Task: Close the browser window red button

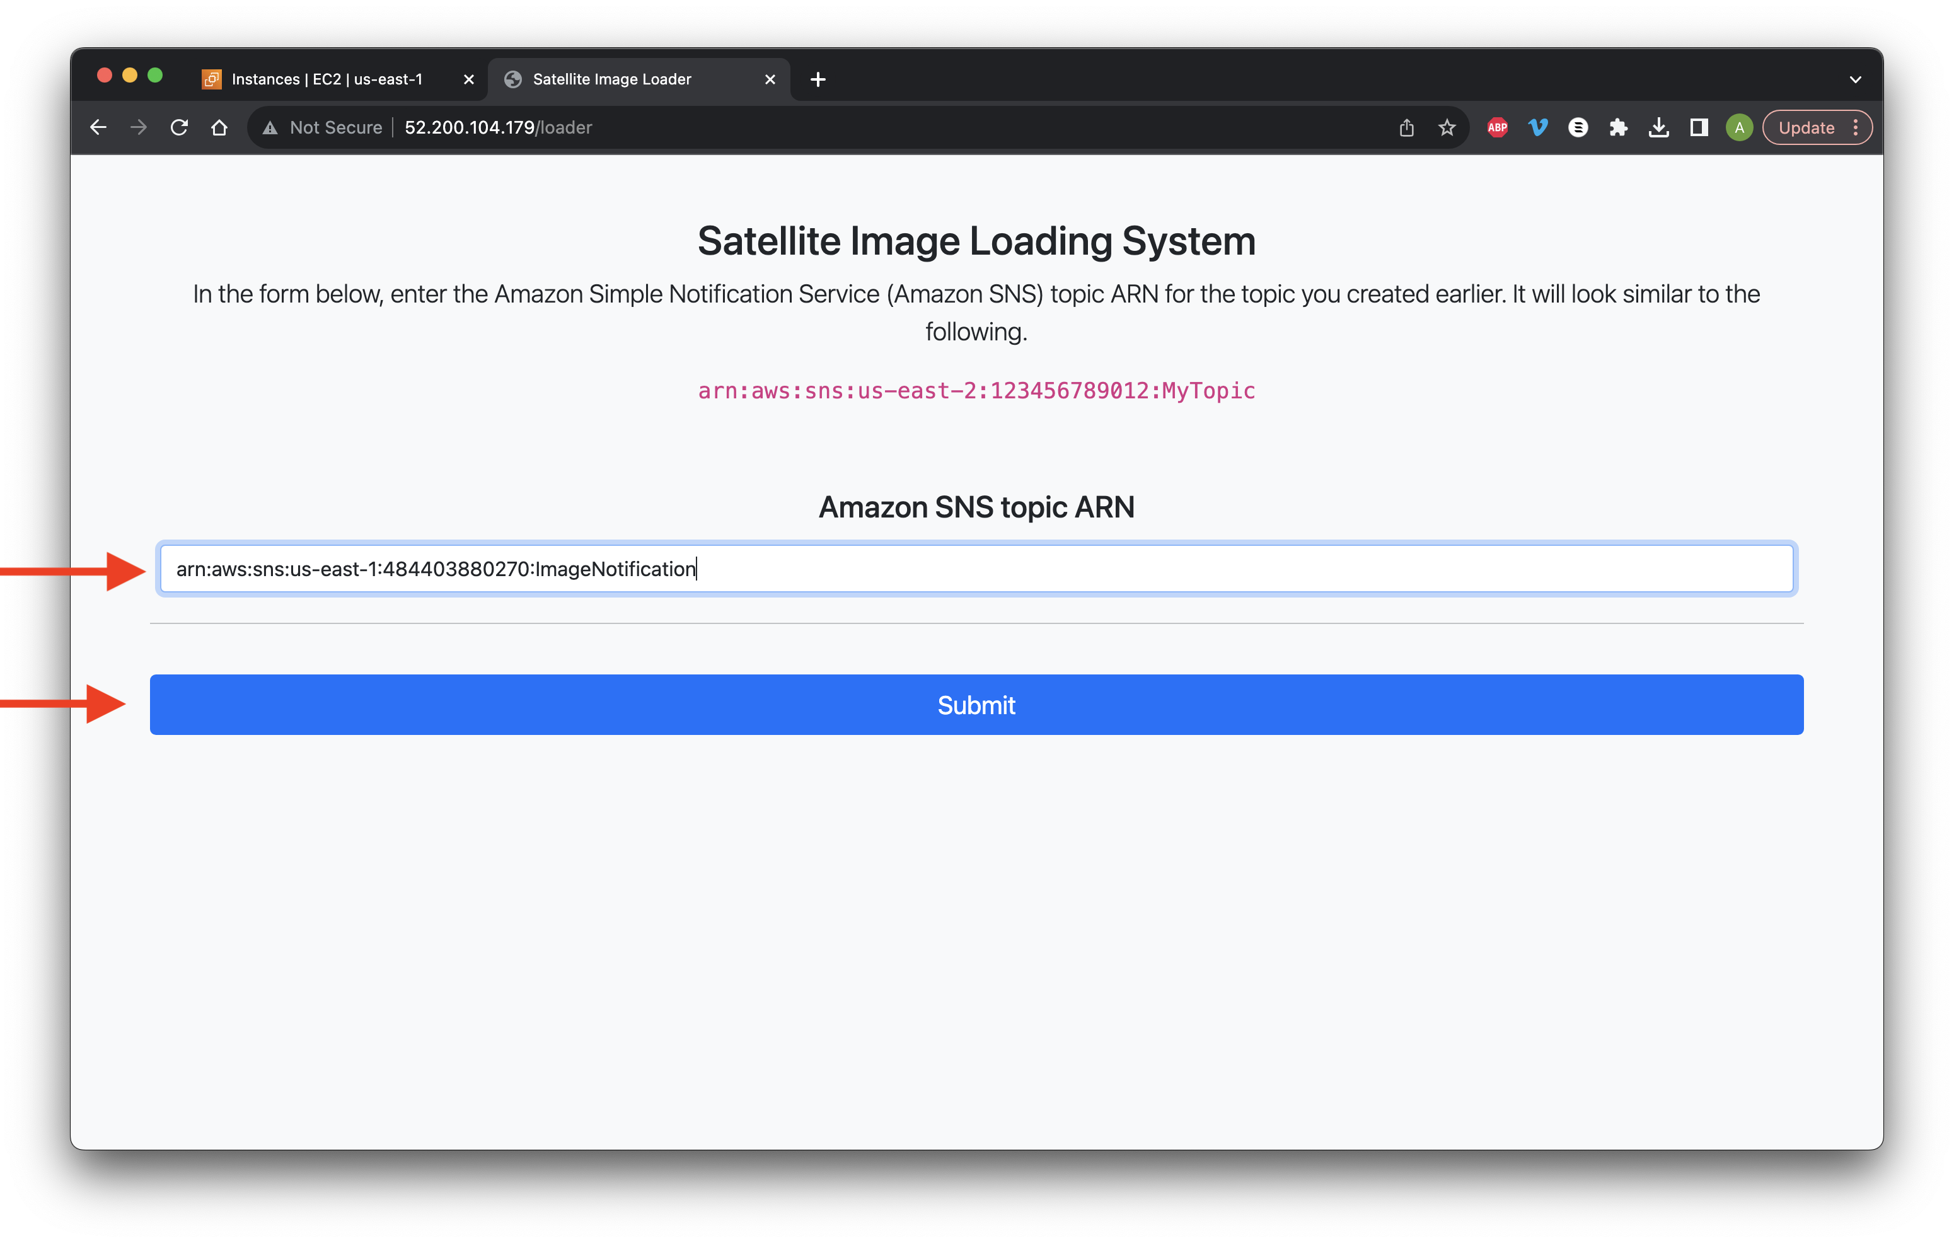Action: (104, 76)
